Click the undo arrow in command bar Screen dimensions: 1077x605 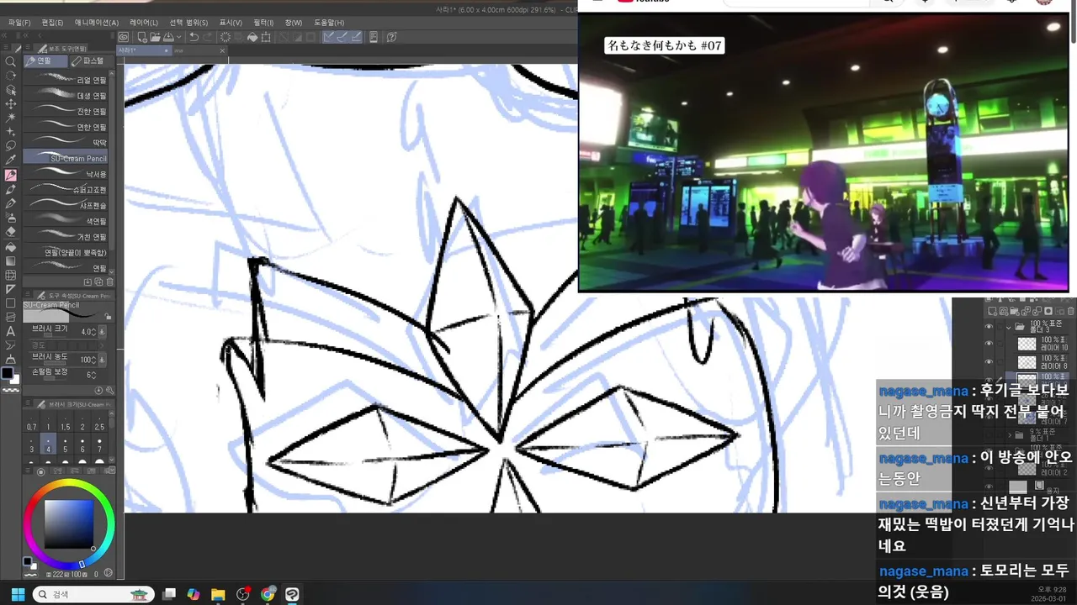[194, 37]
